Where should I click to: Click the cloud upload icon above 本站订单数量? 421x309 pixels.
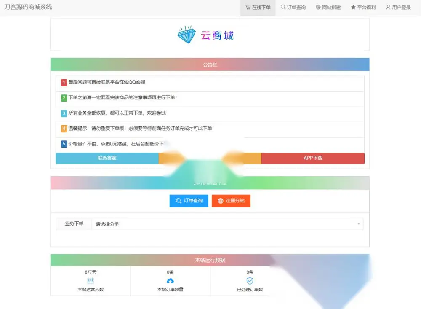(x=170, y=281)
